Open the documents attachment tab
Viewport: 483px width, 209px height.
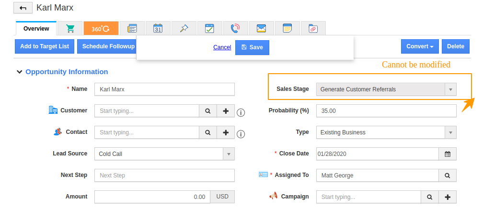pos(313,29)
